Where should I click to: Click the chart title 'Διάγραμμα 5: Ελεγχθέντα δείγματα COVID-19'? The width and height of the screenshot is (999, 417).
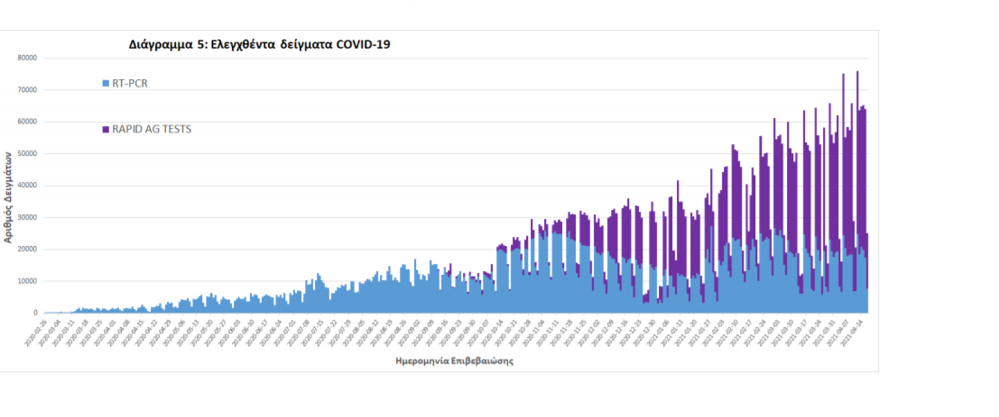coord(260,43)
